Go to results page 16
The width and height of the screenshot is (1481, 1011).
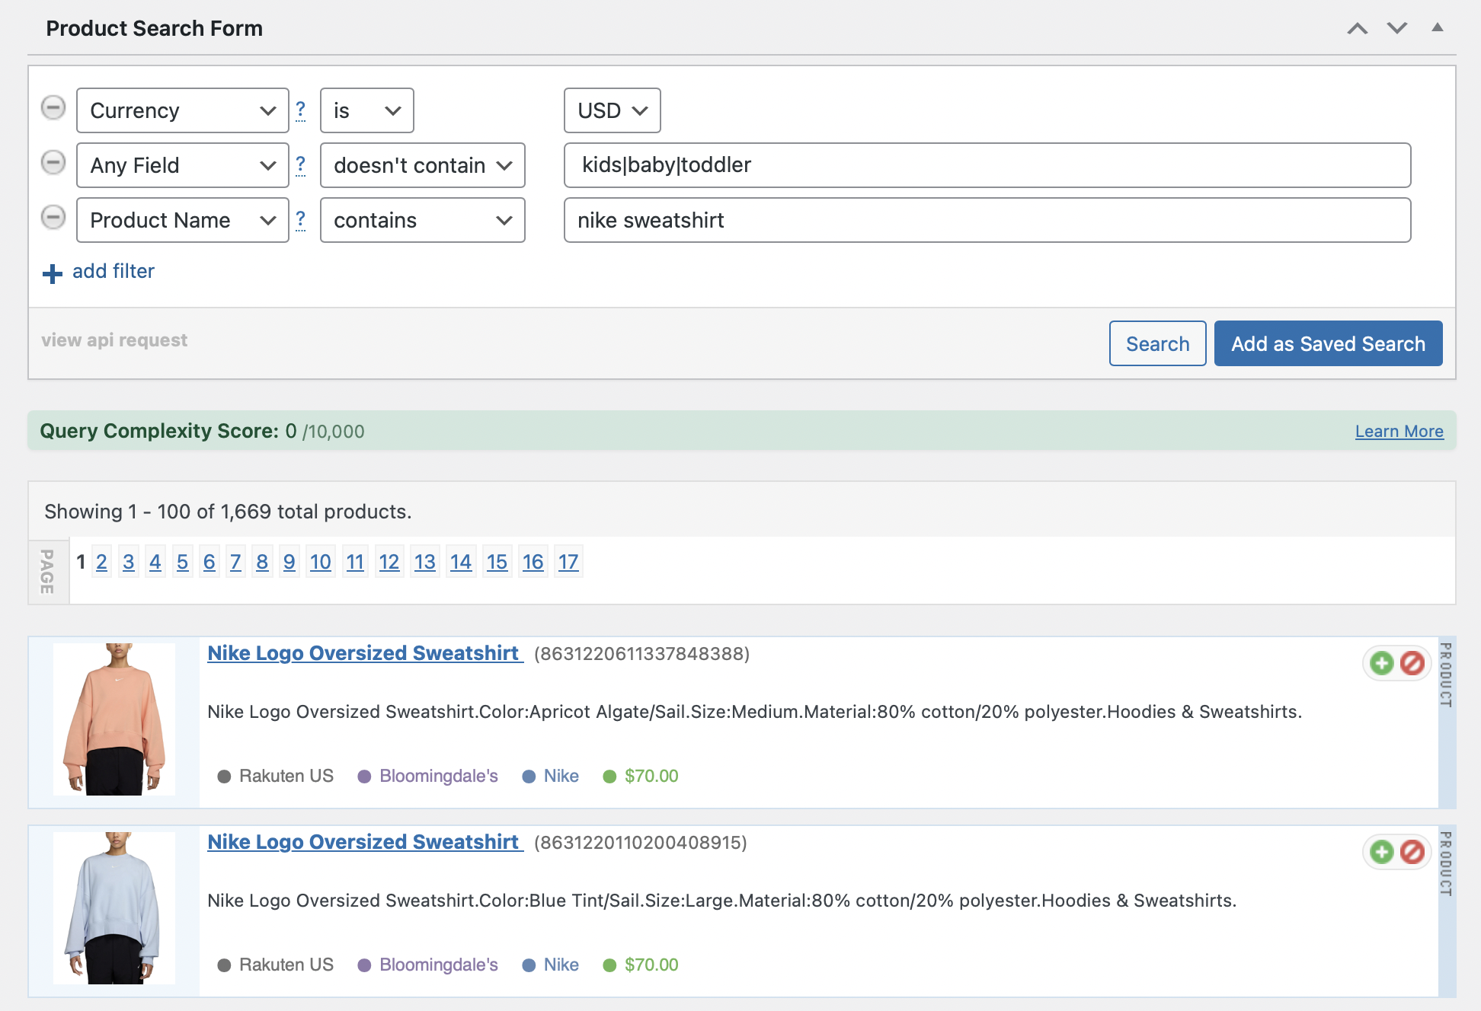pyautogui.click(x=533, y=562)
